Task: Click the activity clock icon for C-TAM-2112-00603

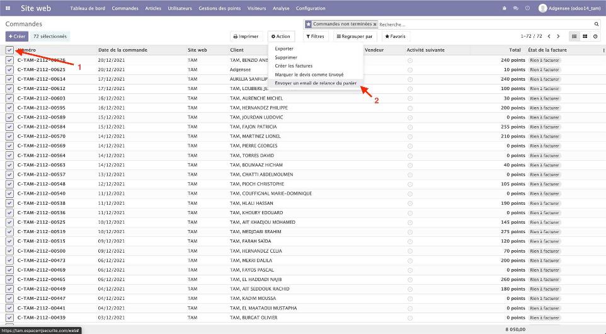Action: [410, 98]
